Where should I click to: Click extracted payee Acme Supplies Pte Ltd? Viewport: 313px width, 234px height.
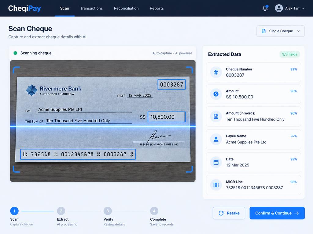point(246,142)
